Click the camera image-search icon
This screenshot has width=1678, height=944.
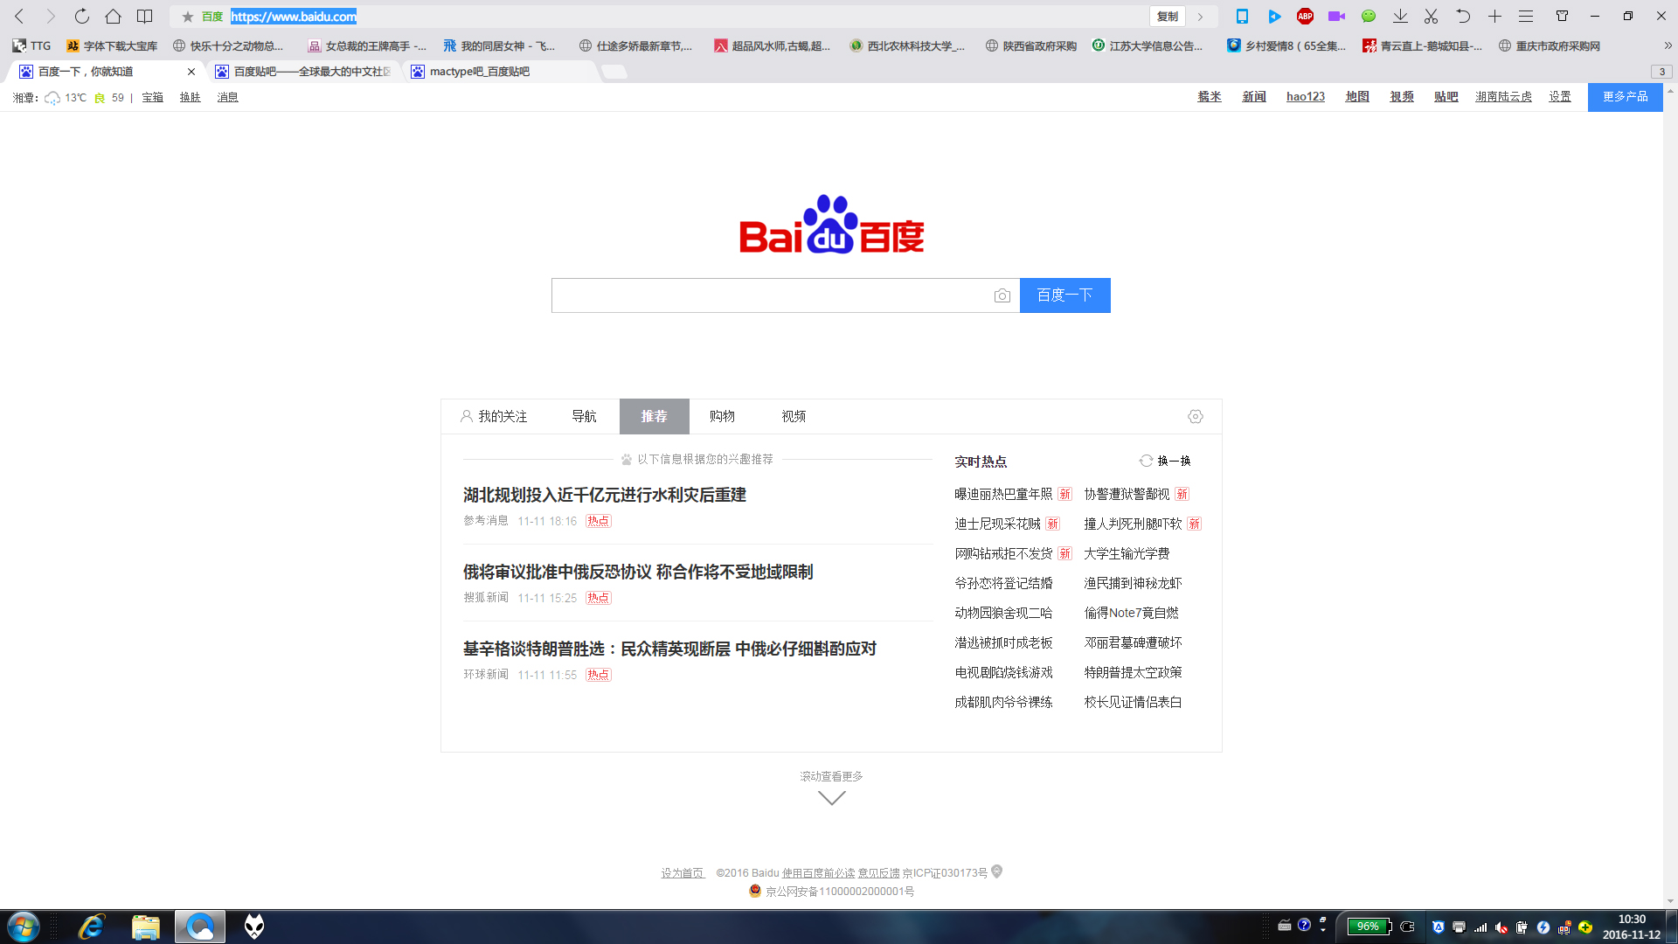coord(1002,296)
